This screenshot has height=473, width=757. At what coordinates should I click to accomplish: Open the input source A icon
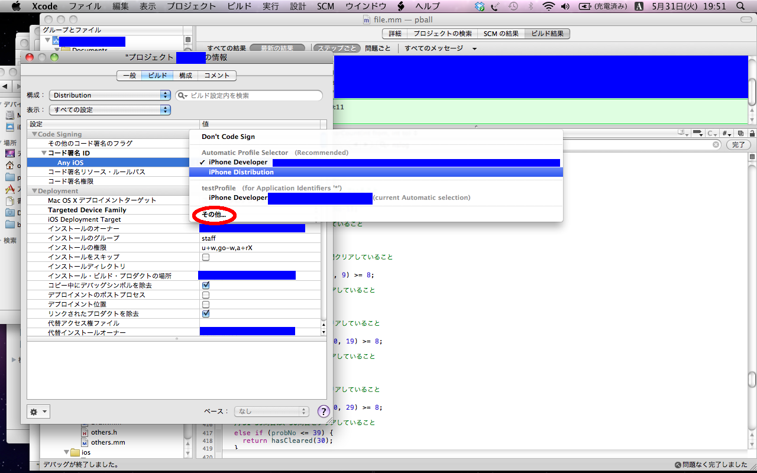pyautogui.click(x=639, y=7)
